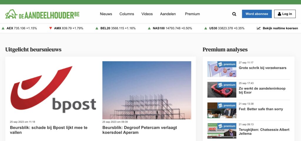The width and height of the screenshot is (301, 141).
Task: Open the Columns menu
Action: pyautogui.click(x=127, y=14)
